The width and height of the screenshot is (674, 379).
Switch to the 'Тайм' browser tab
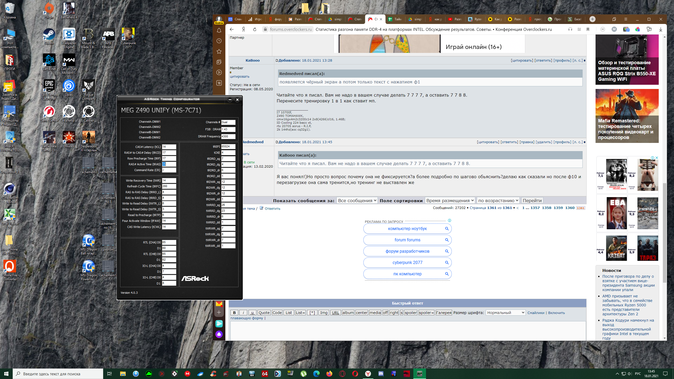point(395,19)
